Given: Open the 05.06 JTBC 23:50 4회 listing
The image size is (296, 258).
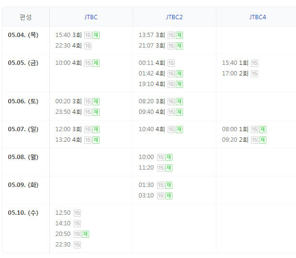Looking at the screenshot, I should 69,112.
